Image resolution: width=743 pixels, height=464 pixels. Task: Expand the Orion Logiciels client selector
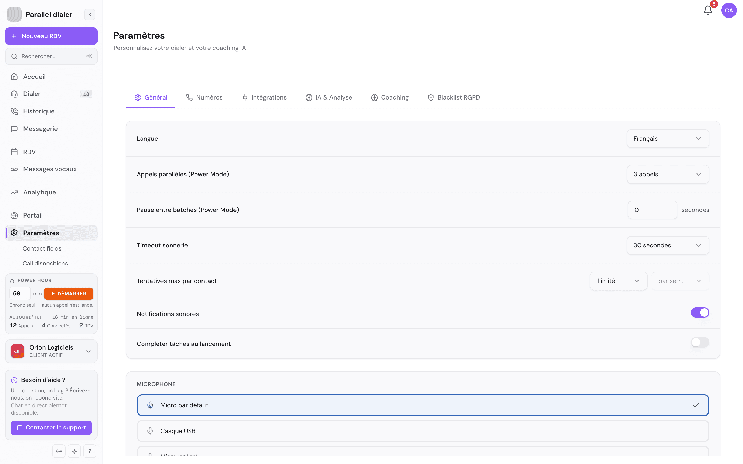click(x=51, y=351)
